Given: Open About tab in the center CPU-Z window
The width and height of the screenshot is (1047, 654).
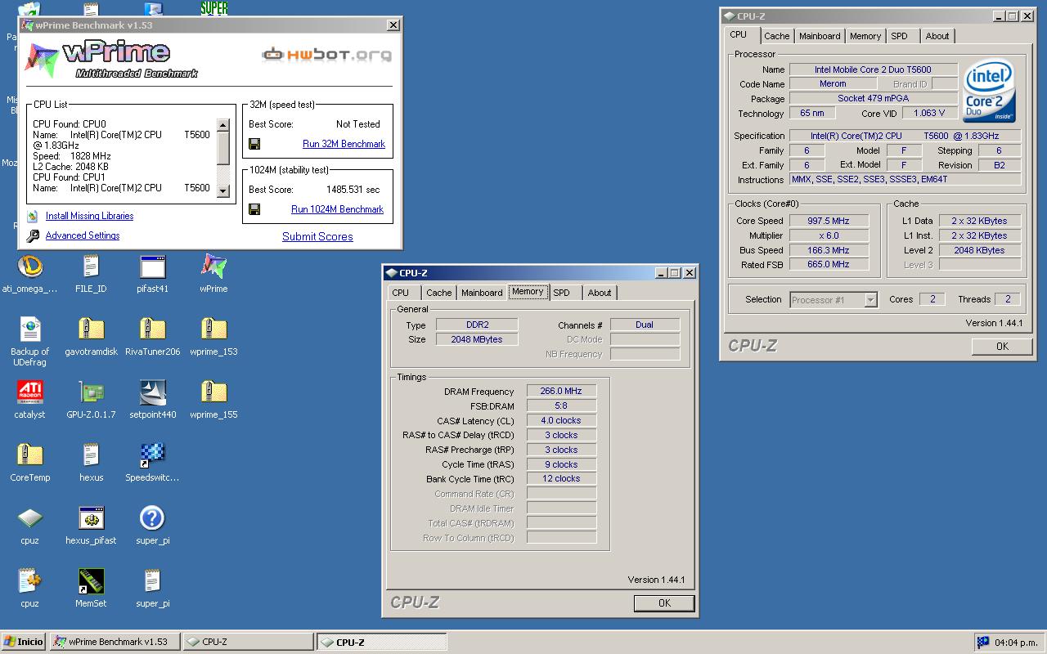Looking at the screenshot, I should (600, 293).
